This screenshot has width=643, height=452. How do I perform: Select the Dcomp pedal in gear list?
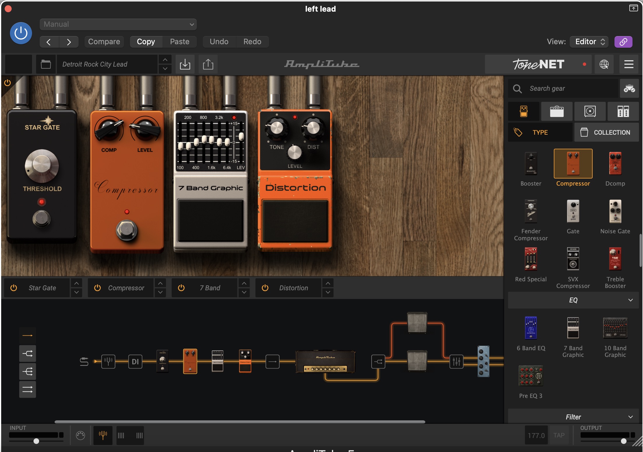[x=615, y=163]
